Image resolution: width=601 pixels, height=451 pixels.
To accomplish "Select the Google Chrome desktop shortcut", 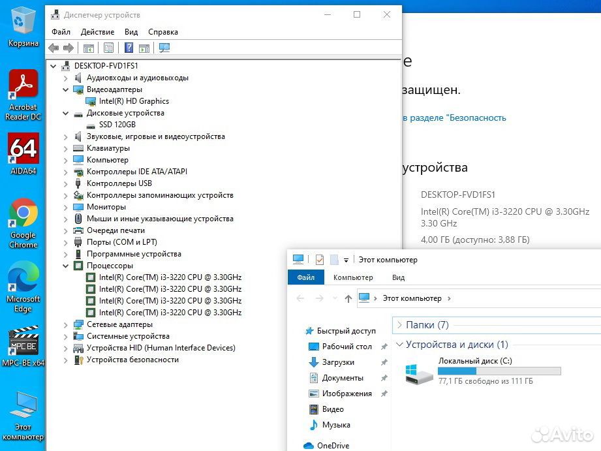I will 23,224.
